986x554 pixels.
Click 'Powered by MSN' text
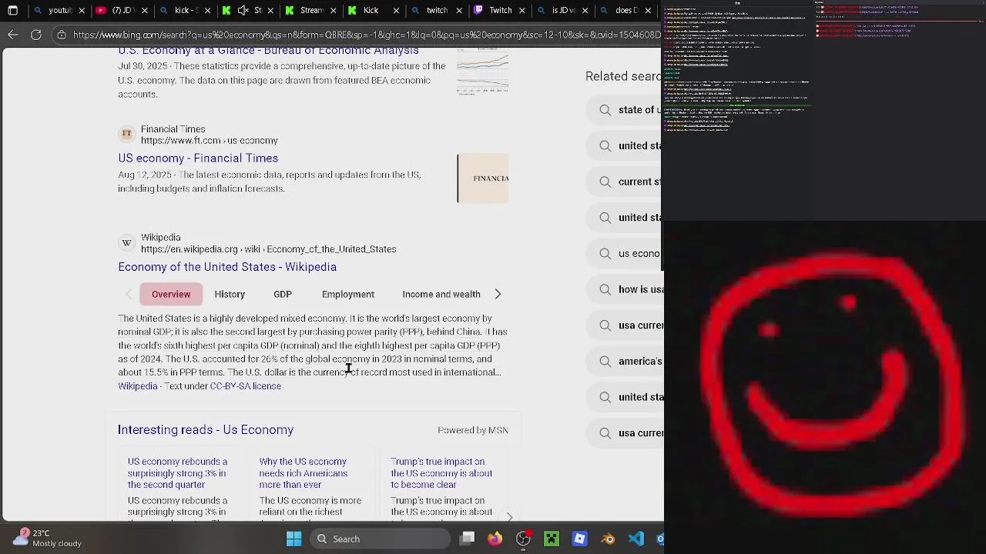[473, 430]
